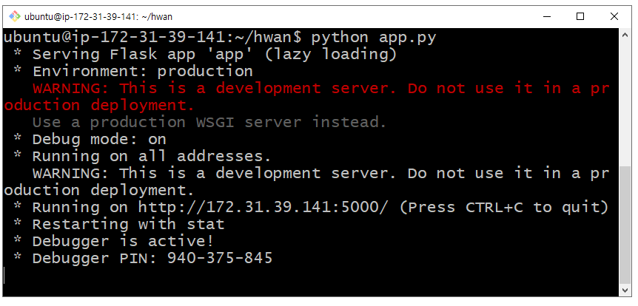Click the white 'oduction deployment.' text

pos(99,191)
